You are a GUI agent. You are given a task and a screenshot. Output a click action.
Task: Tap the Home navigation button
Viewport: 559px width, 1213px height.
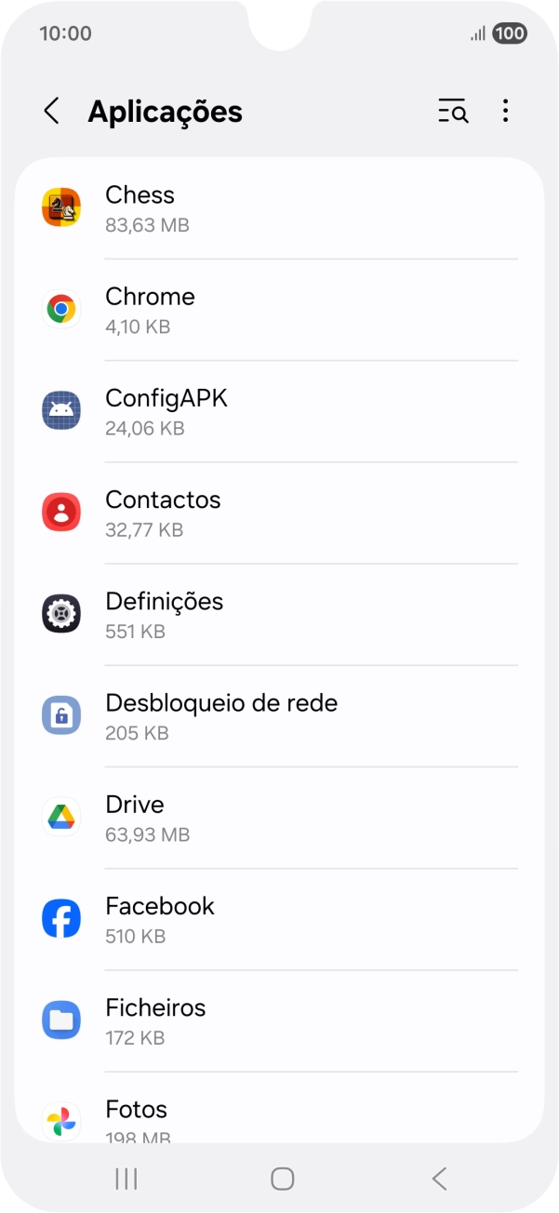pyautogui.click(x=280, y=1177)
